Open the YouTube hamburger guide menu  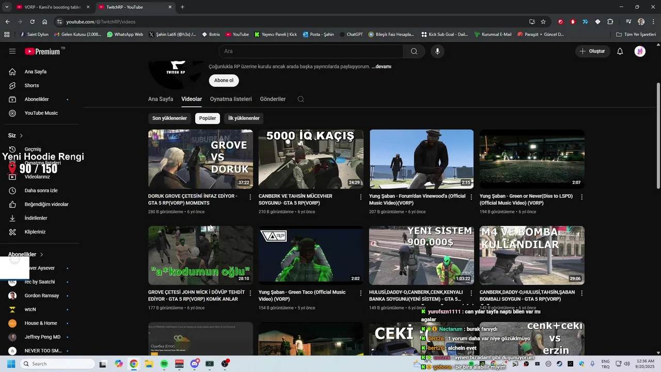coord(12,51)
